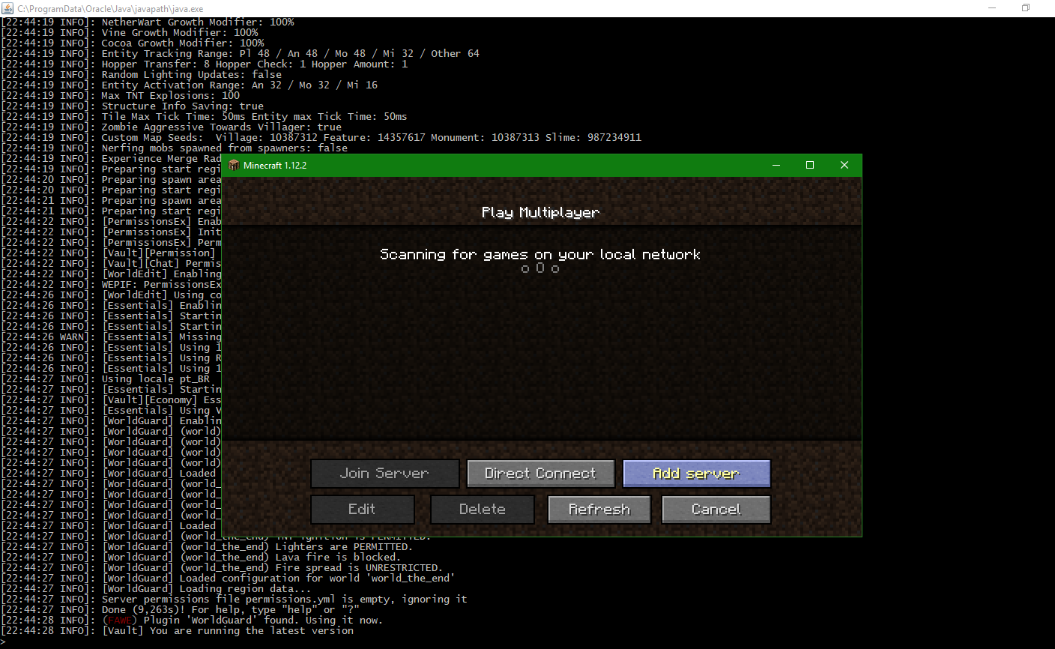Click 'Zombie Aggressive Towards Villager: true' line
This screenshot has width=1055, height=649.
tap(172, 127)
